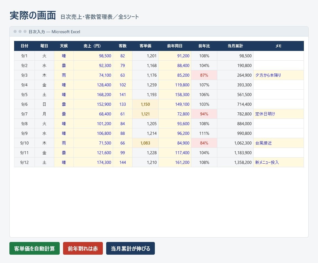Click the memo cell 新メニュー投入
The image size is (318, 263).
(278, 163)
